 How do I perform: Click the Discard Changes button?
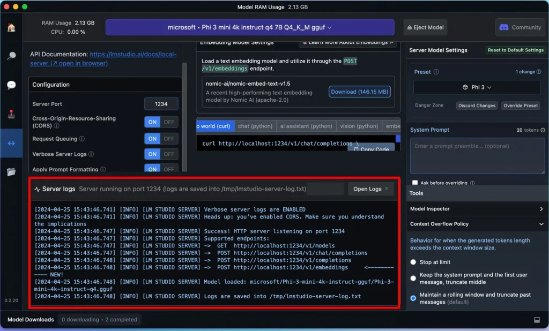click(x=477, y=106)
